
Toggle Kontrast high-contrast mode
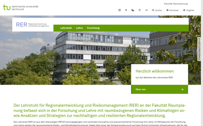[173, 10]
